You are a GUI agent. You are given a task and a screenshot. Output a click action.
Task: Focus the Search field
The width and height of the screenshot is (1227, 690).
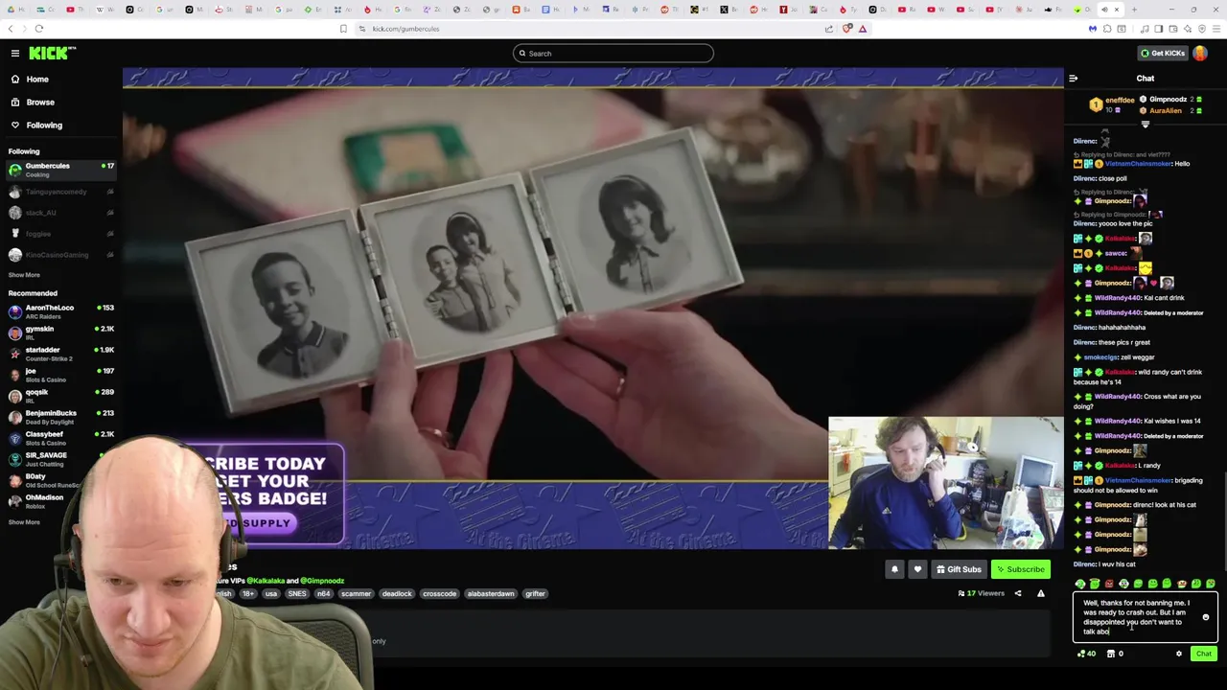click(x=613, y=53)
